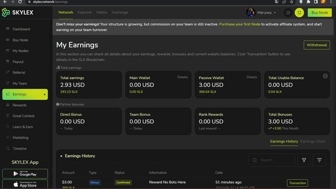Select the Earnings History tab
This screenshot has height=189, width=336.
284,141
